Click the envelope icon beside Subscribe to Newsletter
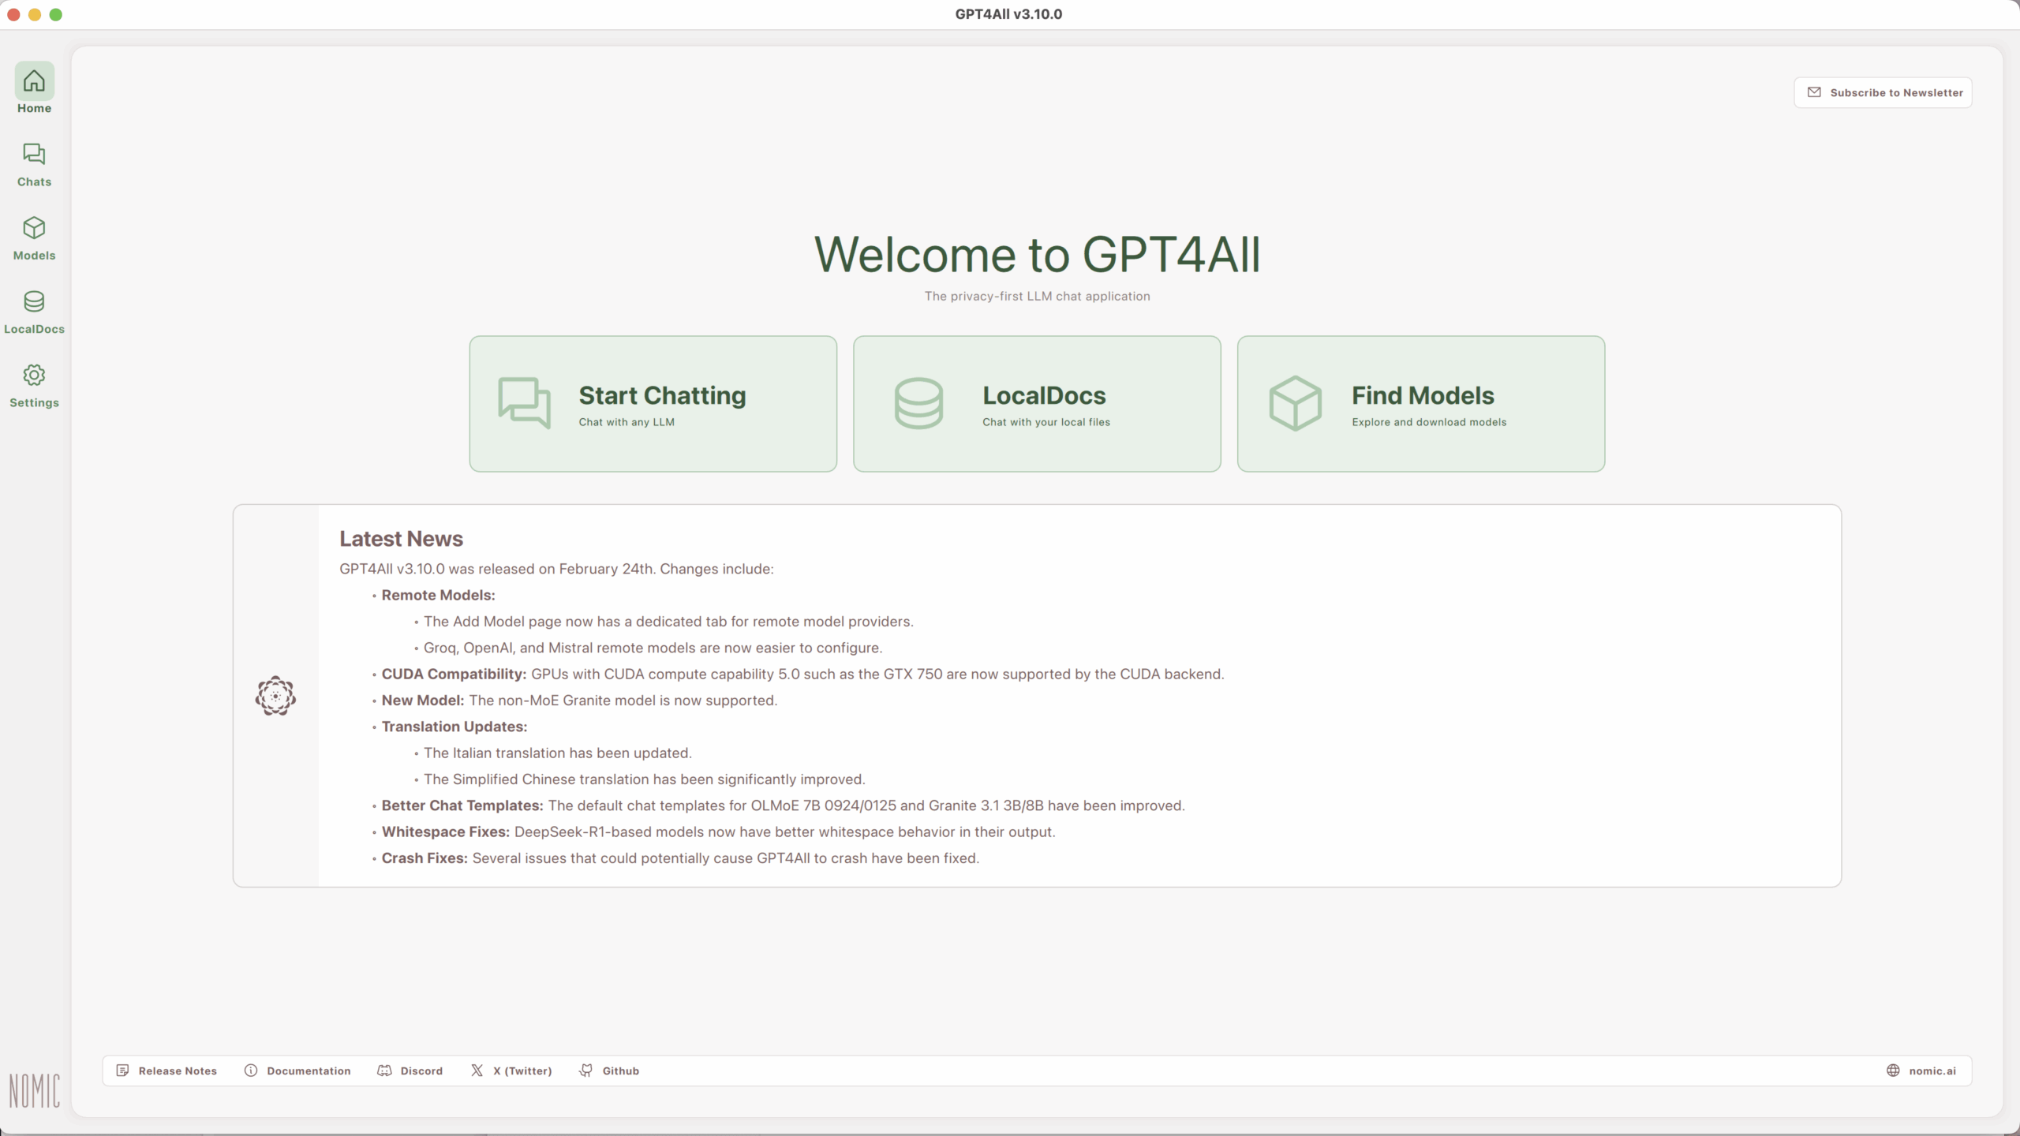The image size is (2020, 1136). pos(1814,92)
